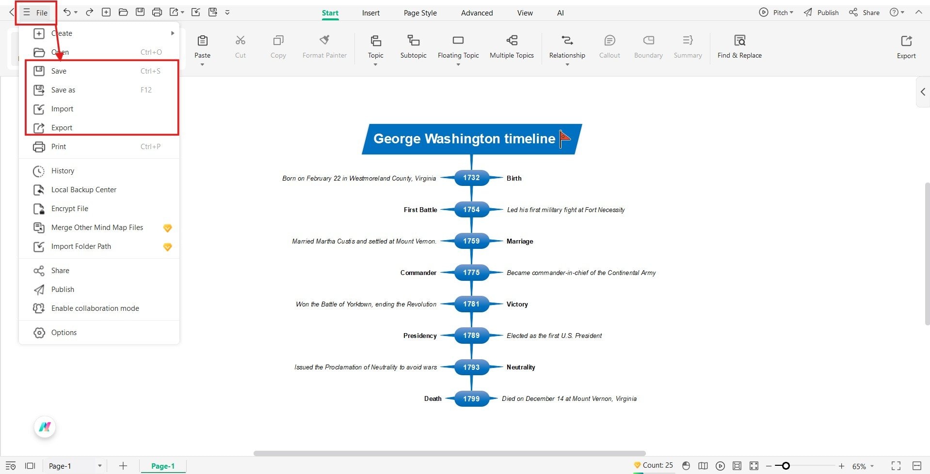Open the floating AI assistant button
The width and height of the screenshot is (930, 474).
point(45,427)
